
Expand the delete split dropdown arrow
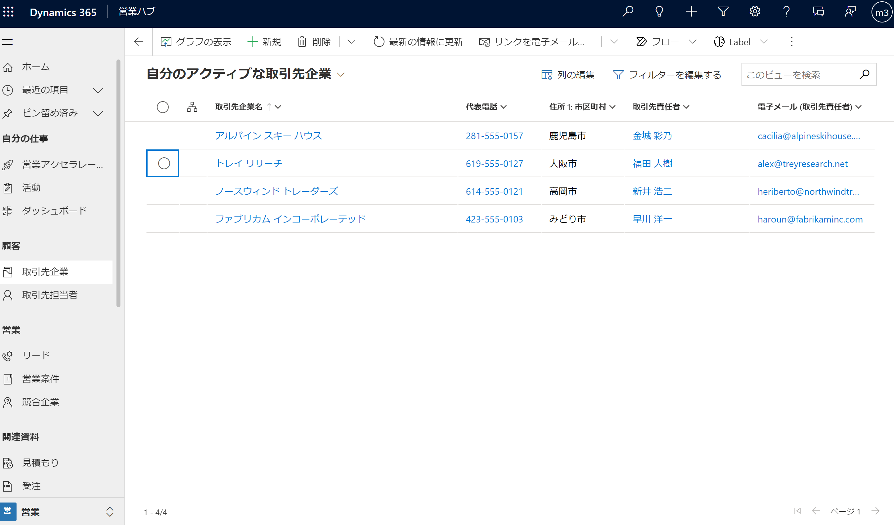pyautogui.click(x=351, y=42)
